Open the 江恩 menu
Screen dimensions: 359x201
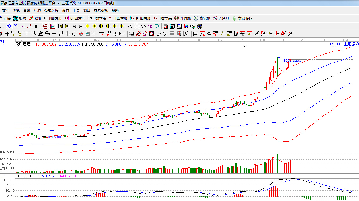click(37, 10)
